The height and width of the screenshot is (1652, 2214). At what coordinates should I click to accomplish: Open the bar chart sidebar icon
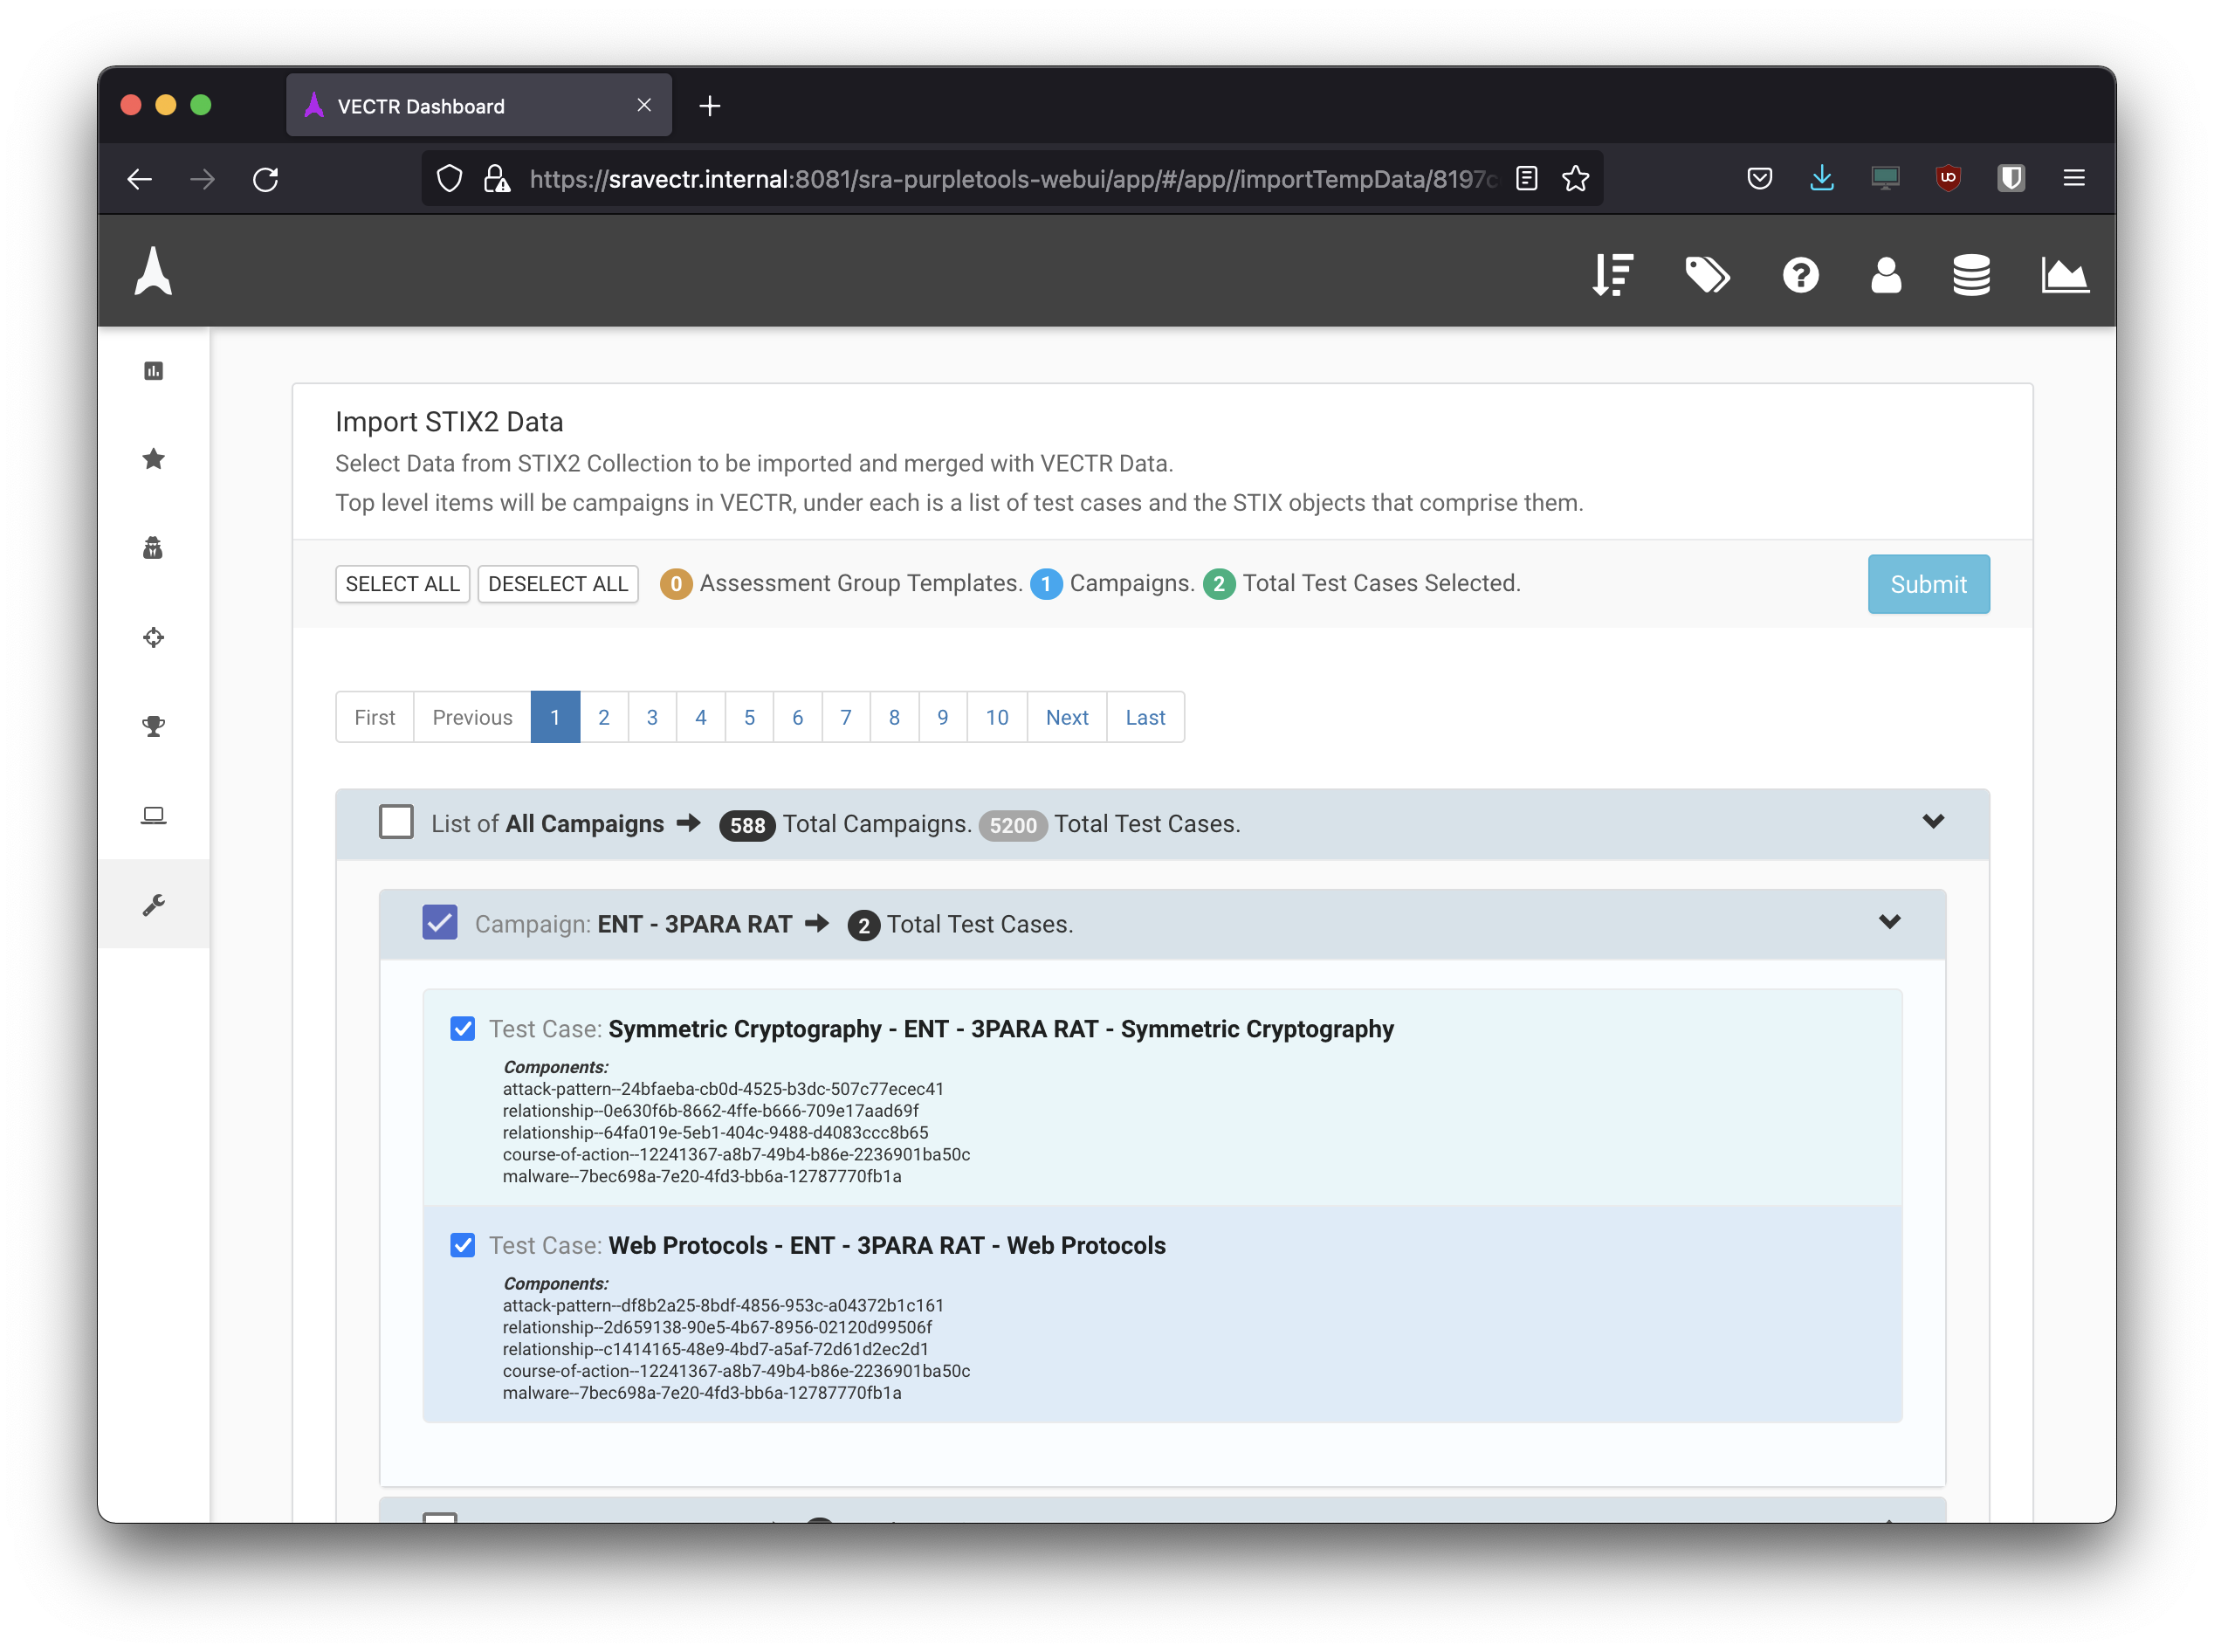click(153, 371)
